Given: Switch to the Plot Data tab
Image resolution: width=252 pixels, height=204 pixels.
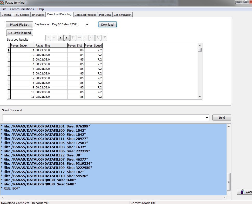Looking at the screenshot, I should [x=105, y=15].
